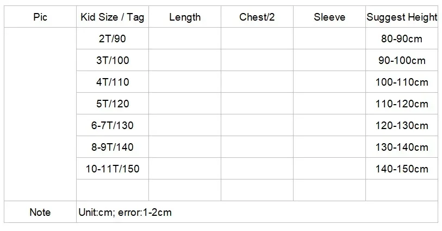
Task: Select the 120-130cm height cell
Action: coord(402,125)
